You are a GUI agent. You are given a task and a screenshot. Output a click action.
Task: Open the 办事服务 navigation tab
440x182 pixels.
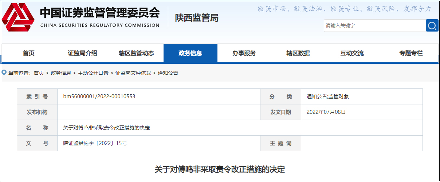coord(244,53)
